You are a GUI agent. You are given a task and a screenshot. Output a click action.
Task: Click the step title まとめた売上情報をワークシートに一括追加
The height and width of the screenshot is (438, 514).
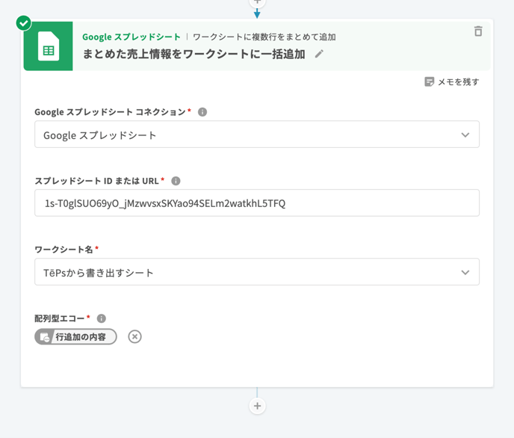(x=193, y=54)
